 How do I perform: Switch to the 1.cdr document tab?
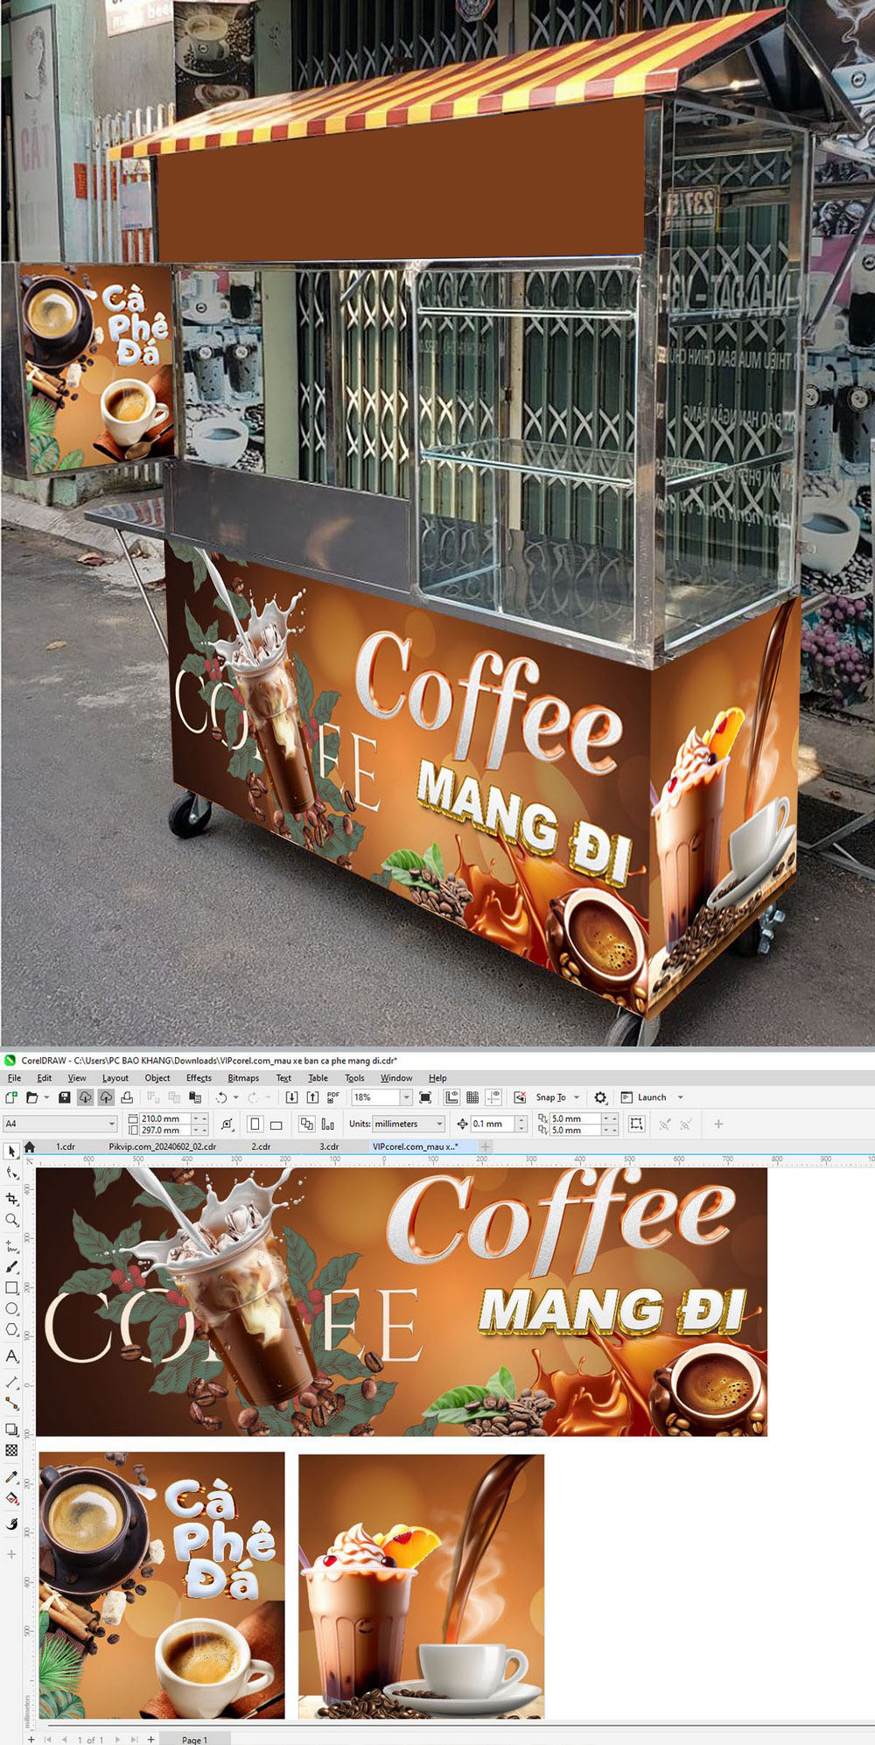point(66,1146)
